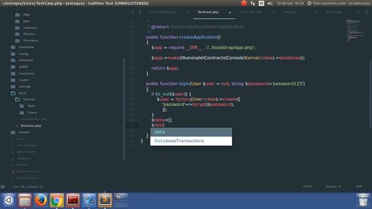Open the .gitattributes file in sidebar
Screen dimensions: 372x209
26,152
